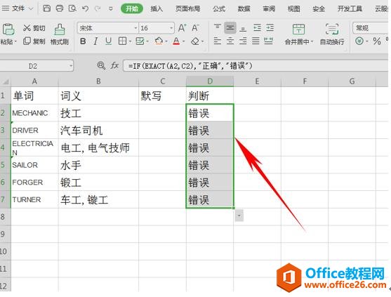Toggle justify alignment
The image size is (391, 297).
tap(256, 41)
